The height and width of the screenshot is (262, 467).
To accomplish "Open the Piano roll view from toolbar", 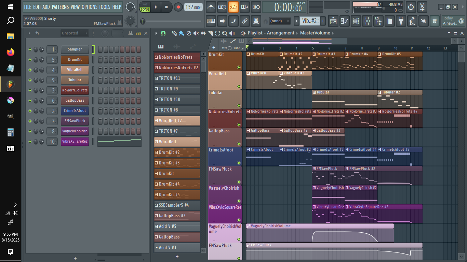I will [345, 21].
